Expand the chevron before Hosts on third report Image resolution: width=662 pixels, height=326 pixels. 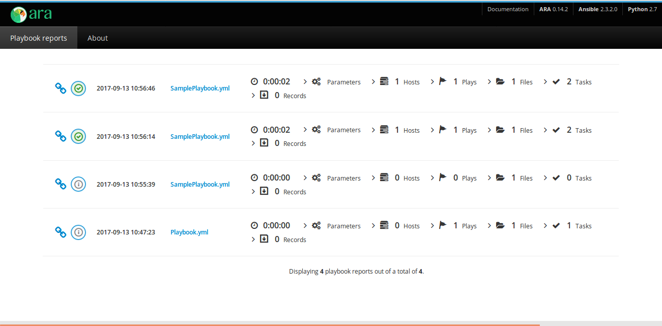pyautogui.click(x=373, y=177)
